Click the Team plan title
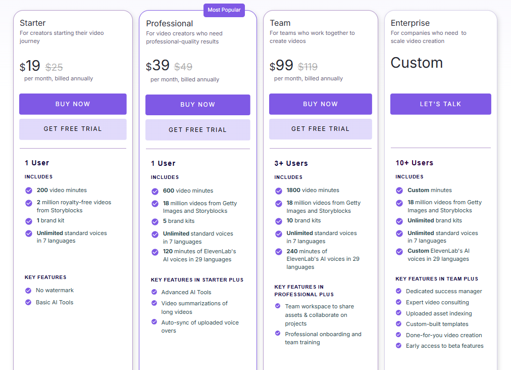Viewport: 511px width, 370px height. coord(280,23)
